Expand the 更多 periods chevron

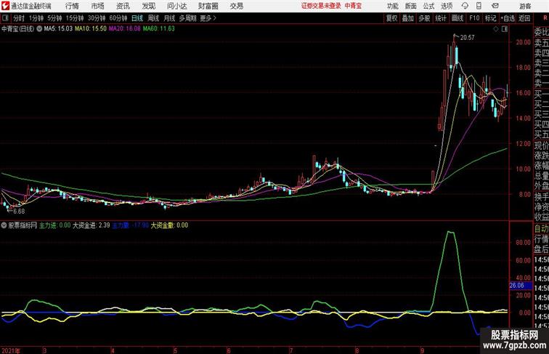215,18
